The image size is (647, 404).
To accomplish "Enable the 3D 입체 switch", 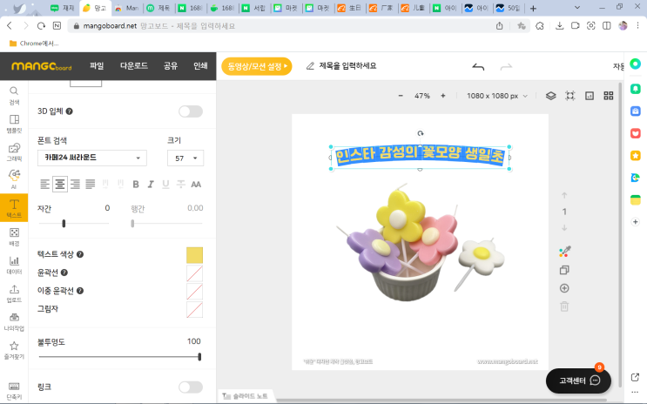I will pos(191,111).
